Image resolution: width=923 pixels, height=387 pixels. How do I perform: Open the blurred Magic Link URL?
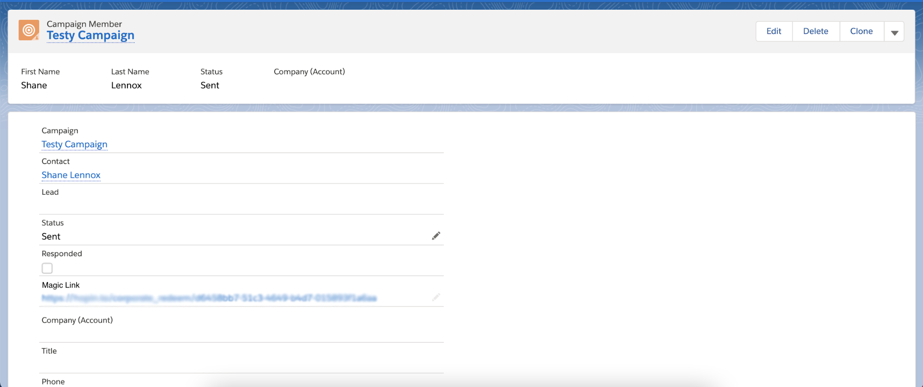point(209,298)
